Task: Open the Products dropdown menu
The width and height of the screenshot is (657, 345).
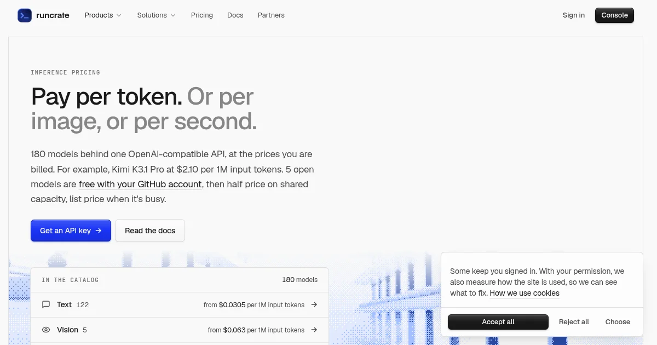Action: 103,15
